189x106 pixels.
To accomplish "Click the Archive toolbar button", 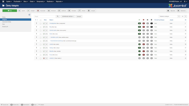I will click(x=52, y=11).
